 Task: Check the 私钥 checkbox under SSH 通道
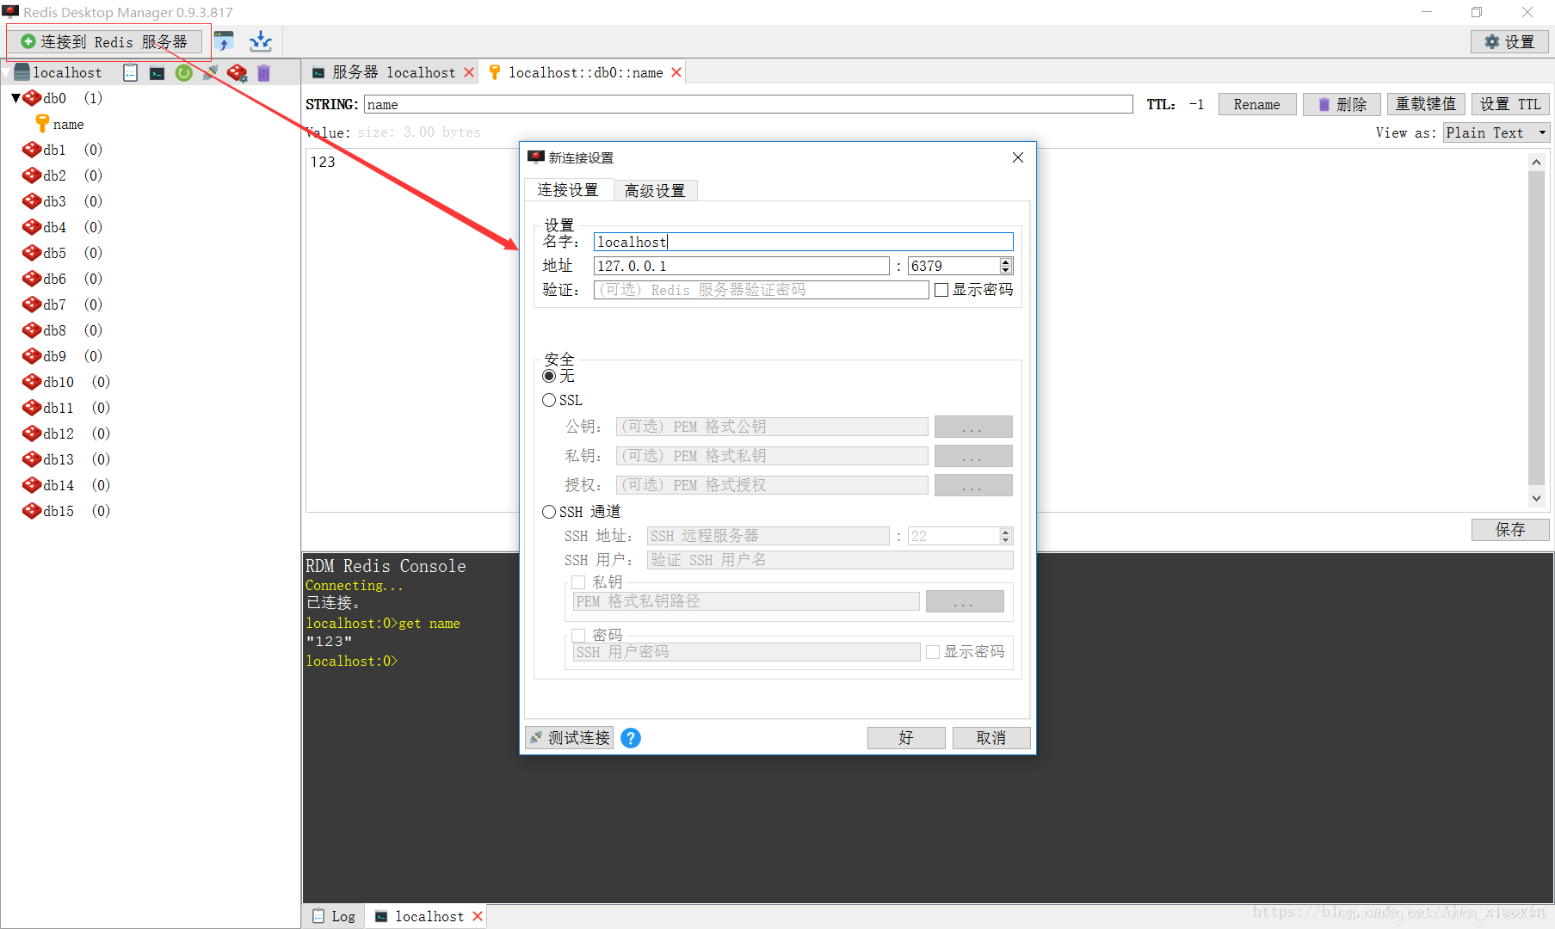578,581
